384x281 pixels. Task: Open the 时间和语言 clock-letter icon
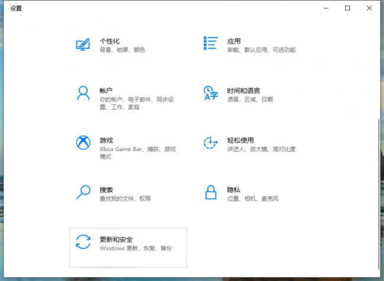(211, 93)
